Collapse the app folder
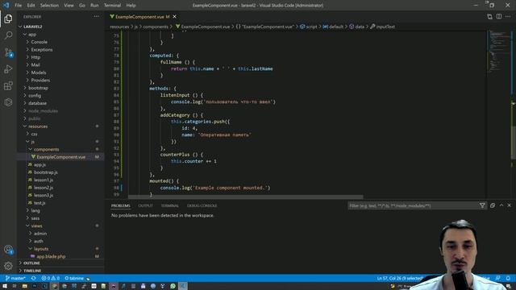The width and height of the screenshot is (516, 290). [32, 34]
